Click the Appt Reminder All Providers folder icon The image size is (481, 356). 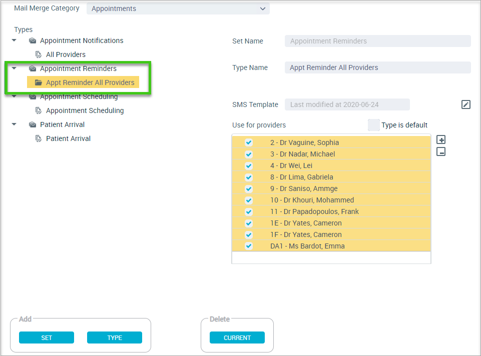click(39, 82)
